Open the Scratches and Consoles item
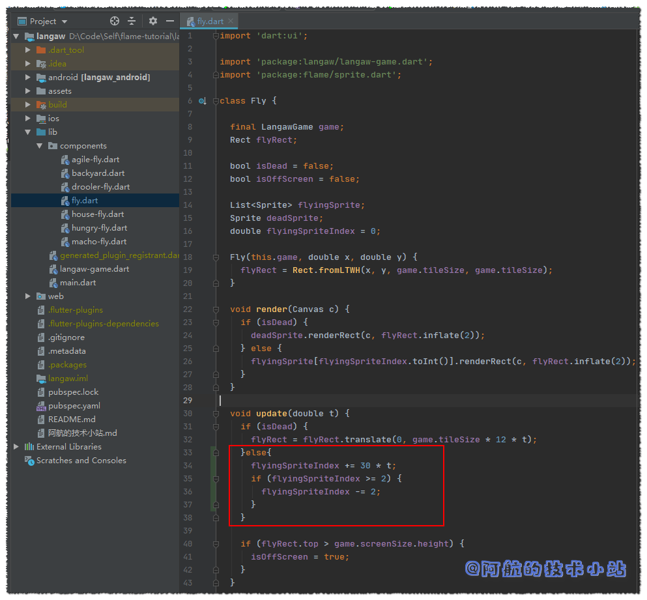This screenshot has height=600, width=647. click(81, 461)
